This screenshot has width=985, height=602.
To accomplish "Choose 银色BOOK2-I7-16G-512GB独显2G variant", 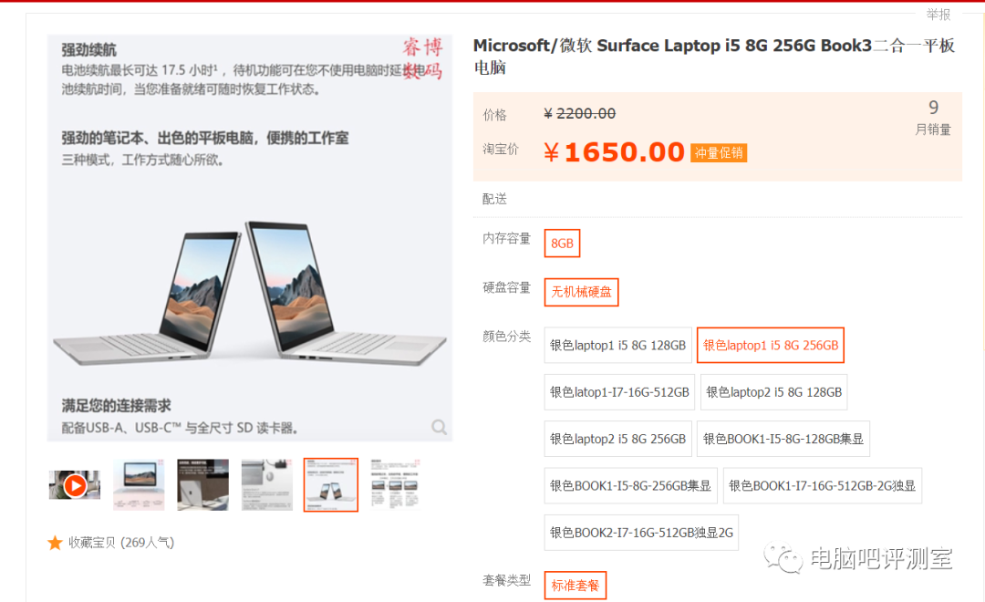I will (641, 533).
